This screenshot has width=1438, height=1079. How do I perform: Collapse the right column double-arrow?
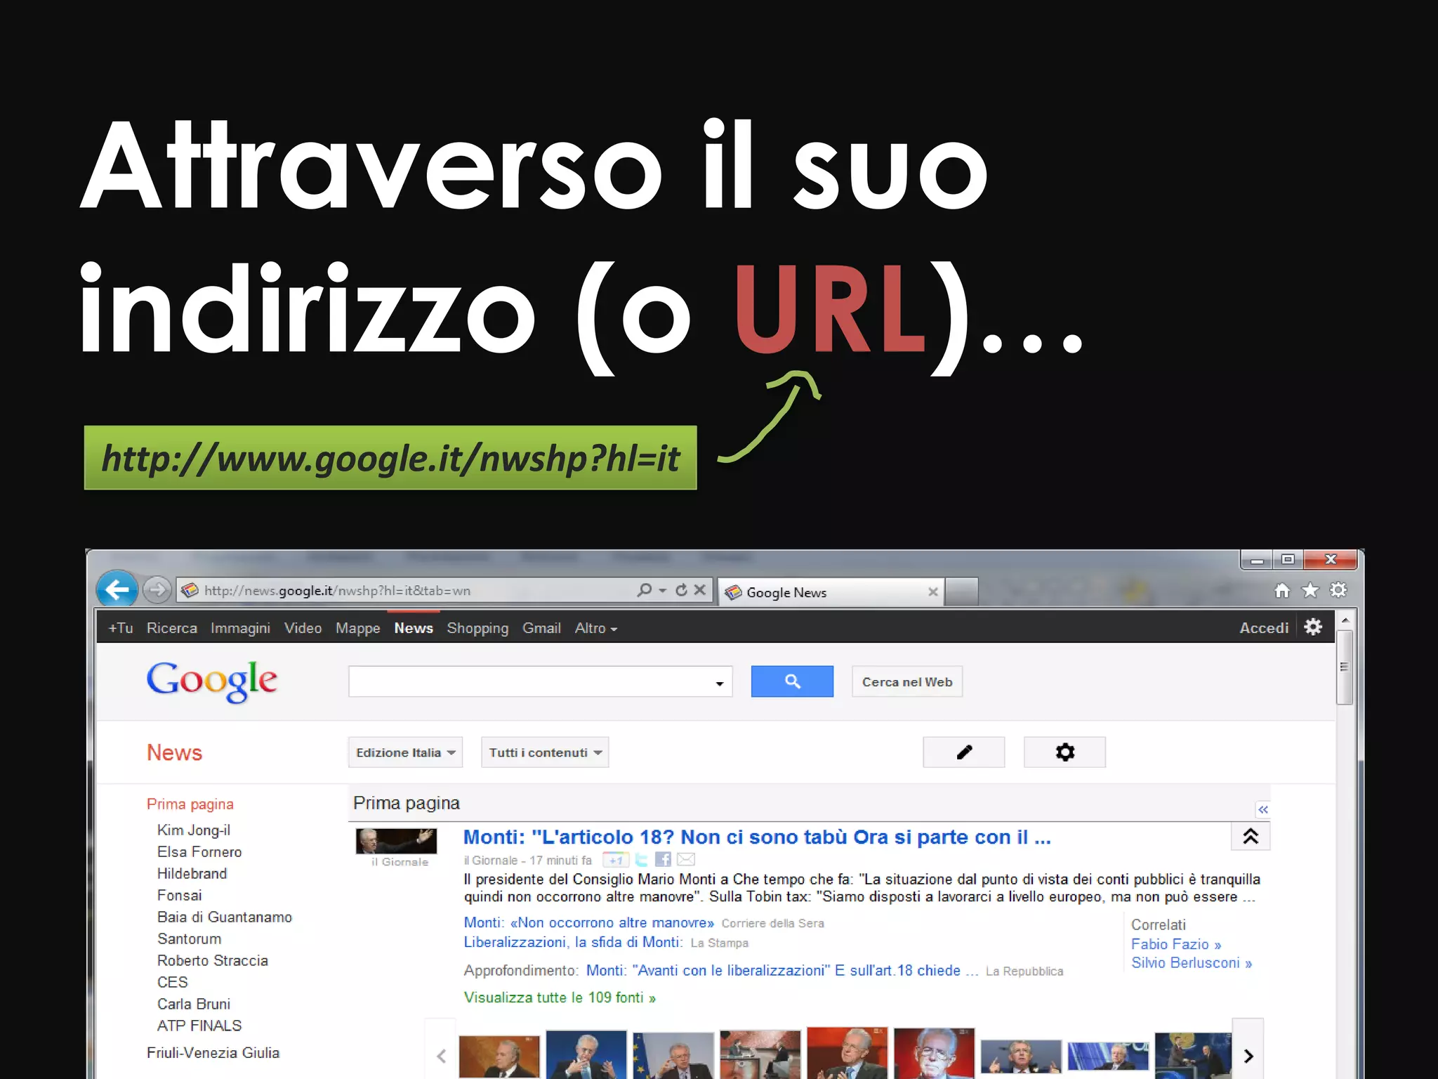coord(1263,810)
